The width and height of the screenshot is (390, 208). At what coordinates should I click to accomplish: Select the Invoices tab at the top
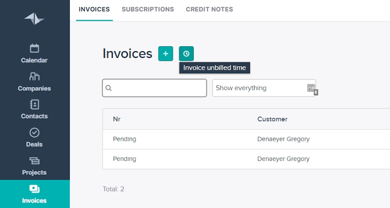[x=94, y=9]
